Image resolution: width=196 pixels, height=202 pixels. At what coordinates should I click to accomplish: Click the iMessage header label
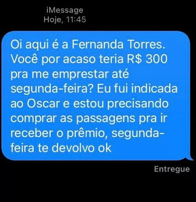click(x=65, y=10)
